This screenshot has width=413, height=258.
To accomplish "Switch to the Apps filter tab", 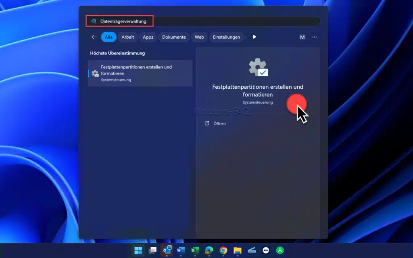I will pos(148,37).
